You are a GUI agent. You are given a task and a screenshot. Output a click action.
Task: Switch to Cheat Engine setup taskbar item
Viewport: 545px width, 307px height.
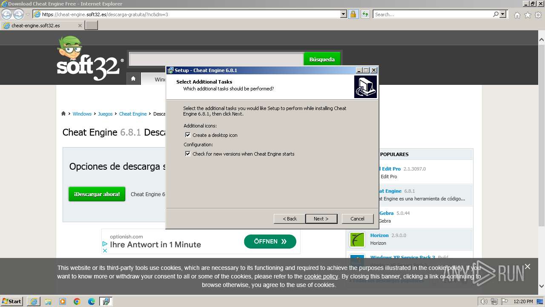pyautogui.click(x=106, y=301)
